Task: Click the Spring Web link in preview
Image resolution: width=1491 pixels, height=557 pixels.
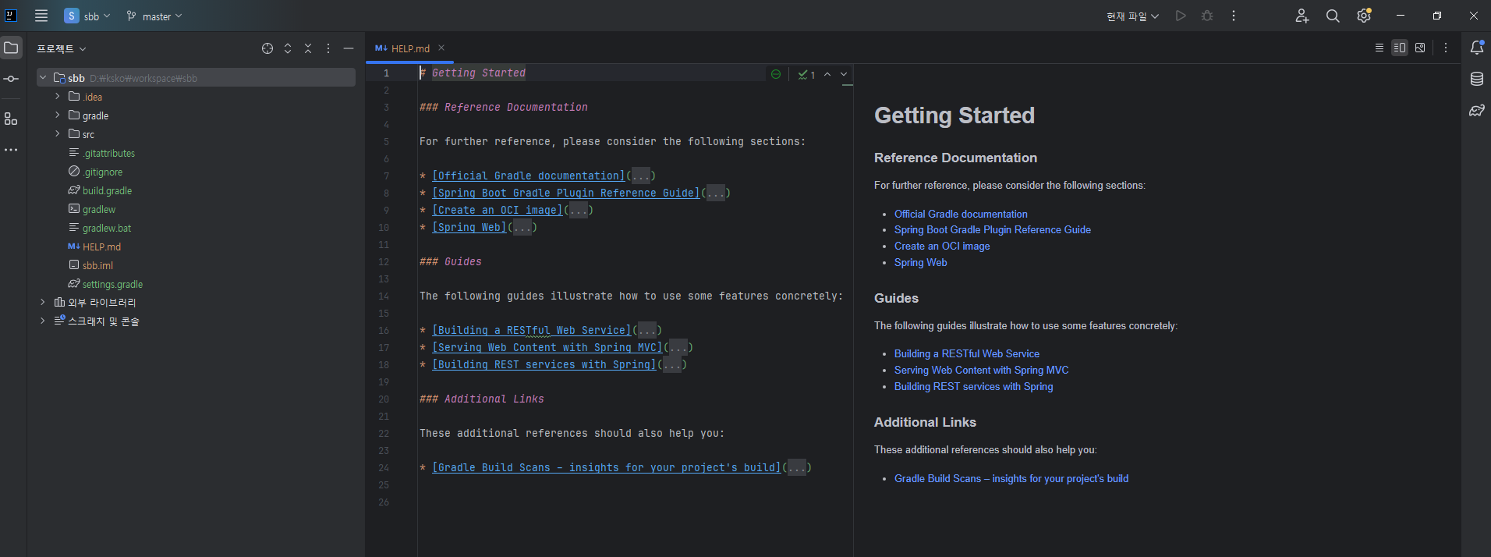Action: (920, 263)
